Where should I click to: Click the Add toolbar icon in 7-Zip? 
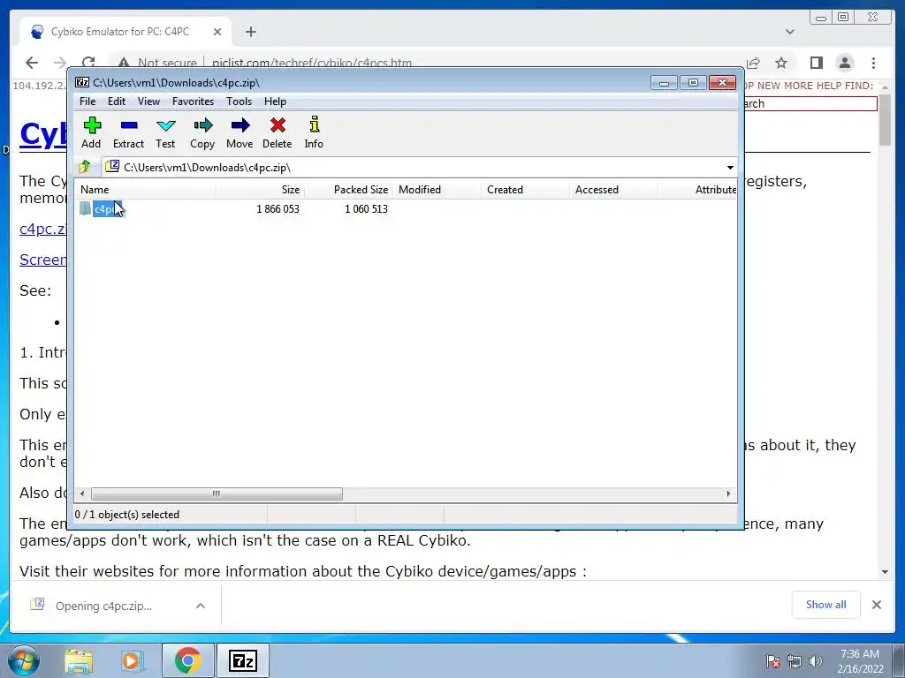[91, 132]
